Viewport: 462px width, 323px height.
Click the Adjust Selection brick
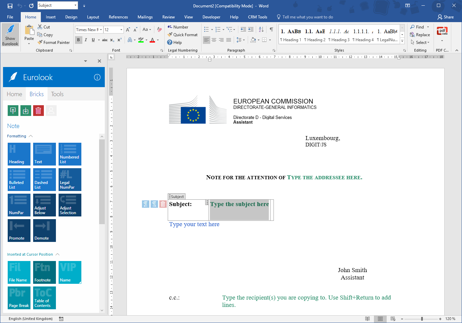point(70,205)
